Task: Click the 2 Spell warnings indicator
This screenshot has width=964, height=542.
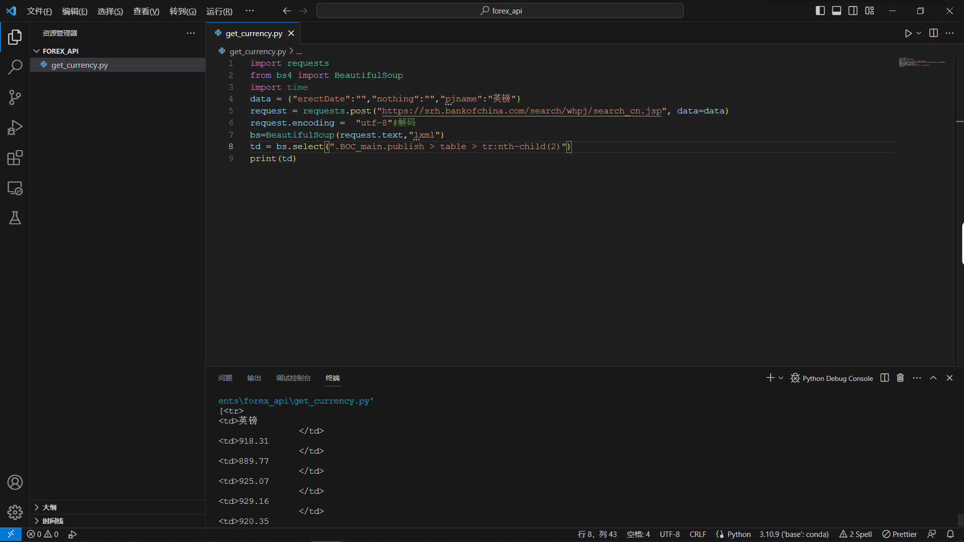Action: (856, 534)
